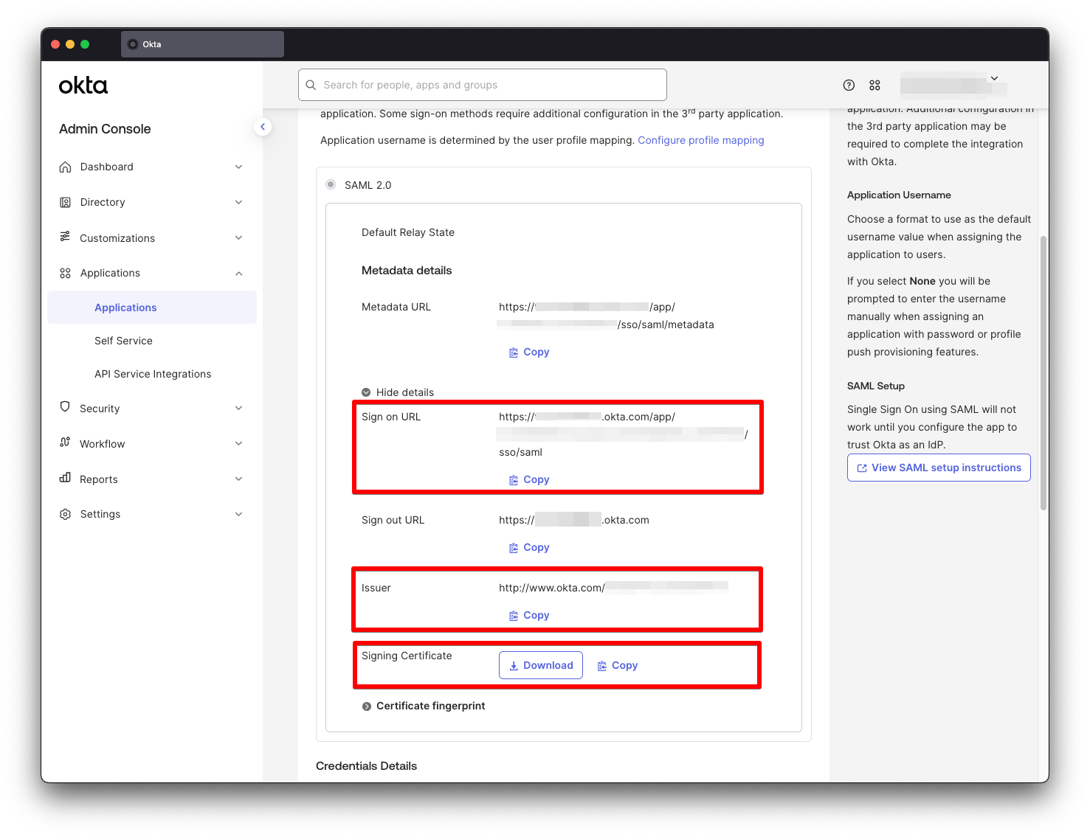Open Customizations via its sliders icon
The height and width of the screenshot is (837, 1090).
66,237
